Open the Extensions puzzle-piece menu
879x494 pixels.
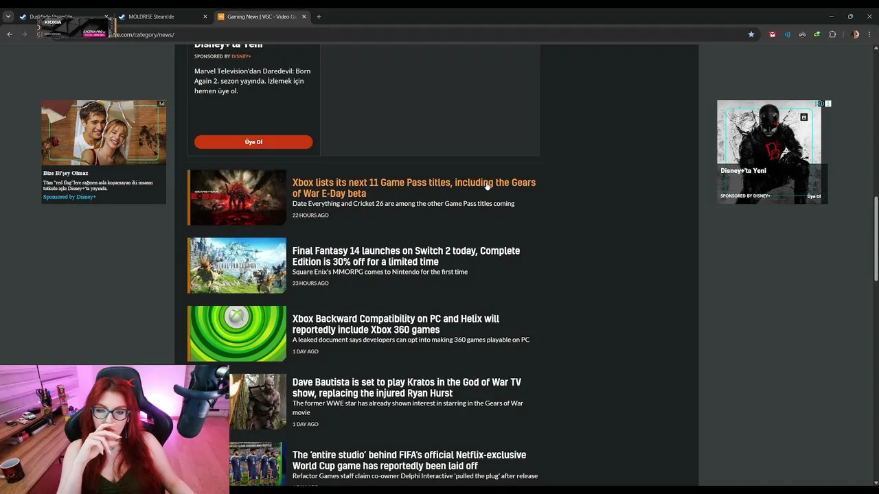(832, 34)
